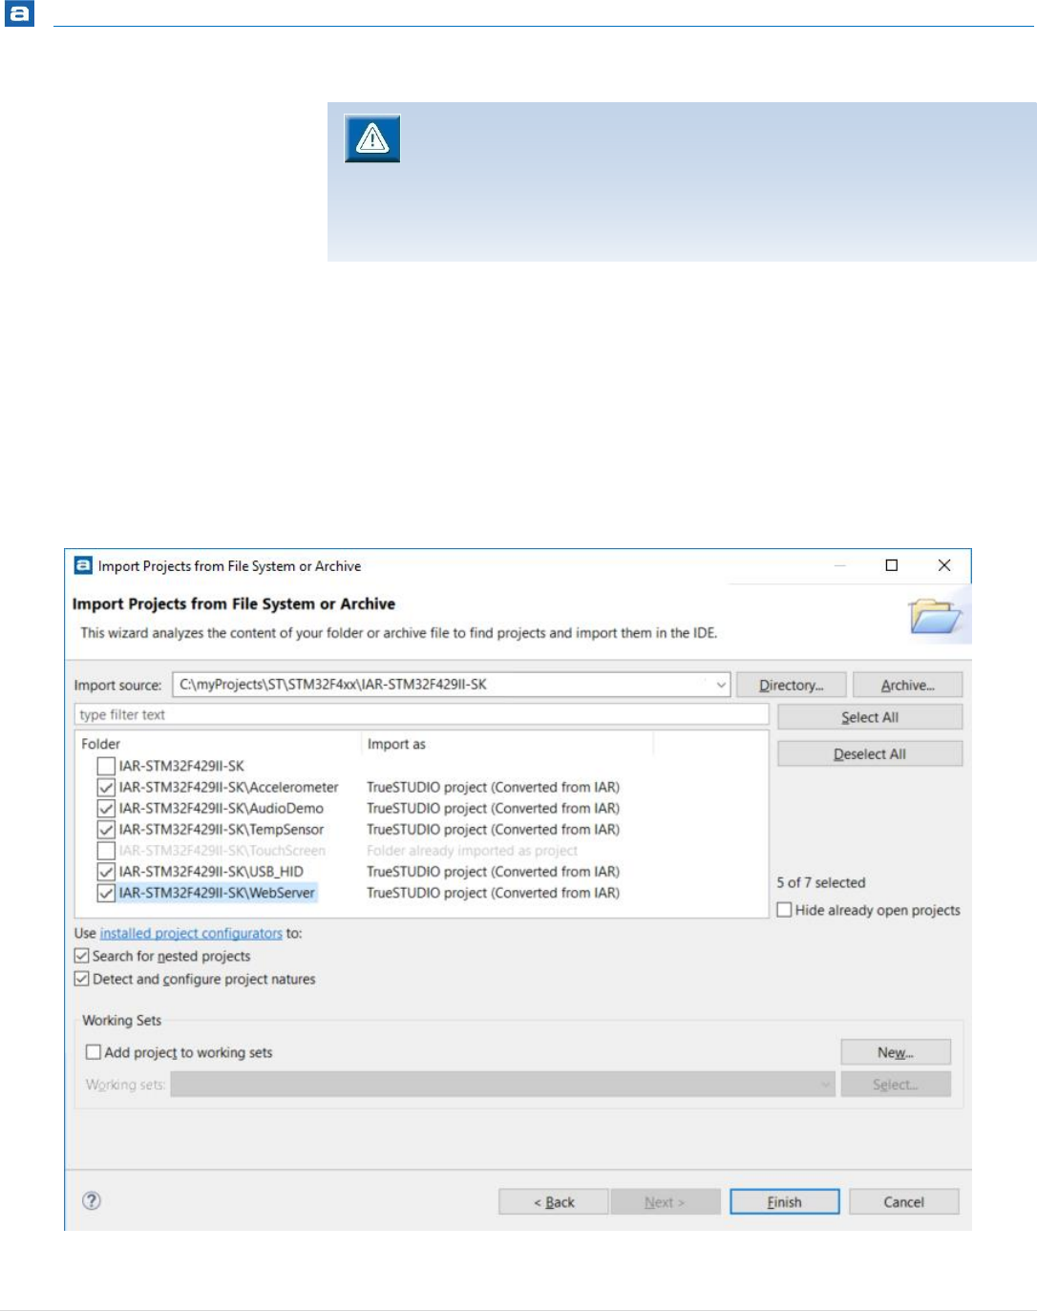Uncheck the AudioDemo project checkbox
1037x1311 pixels.
[106, 808]
